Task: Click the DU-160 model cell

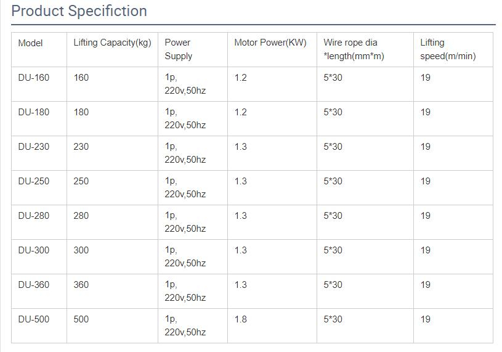Action: (x=34, y=78)
